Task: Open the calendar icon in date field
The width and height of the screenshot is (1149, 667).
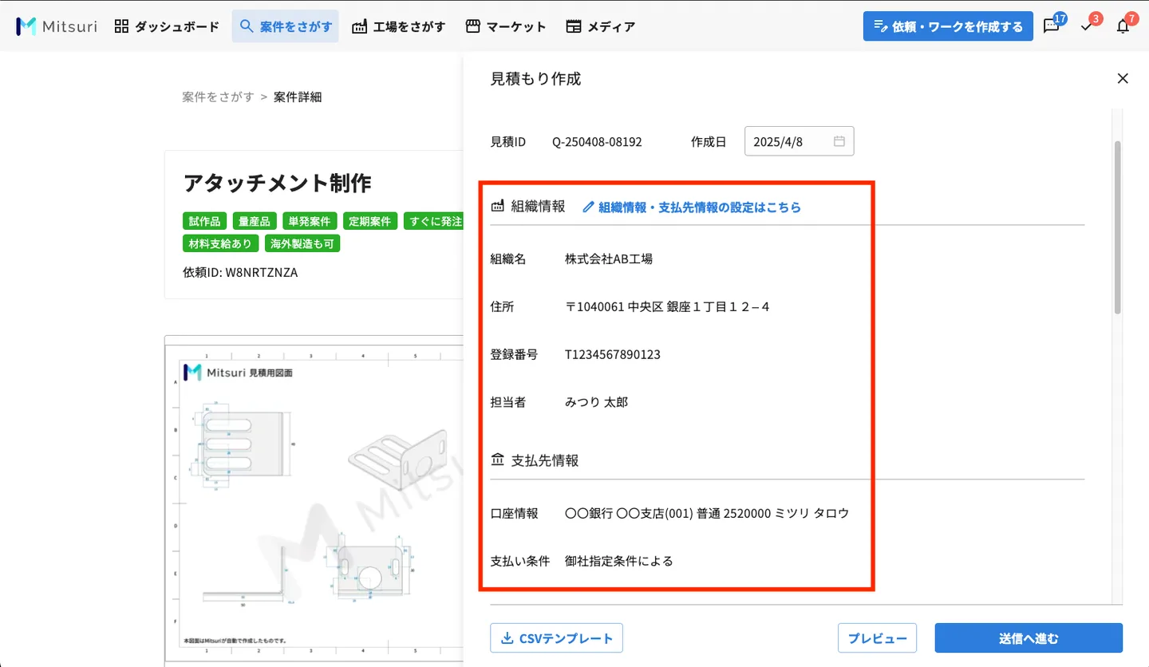Action: [x=839, y=141]
